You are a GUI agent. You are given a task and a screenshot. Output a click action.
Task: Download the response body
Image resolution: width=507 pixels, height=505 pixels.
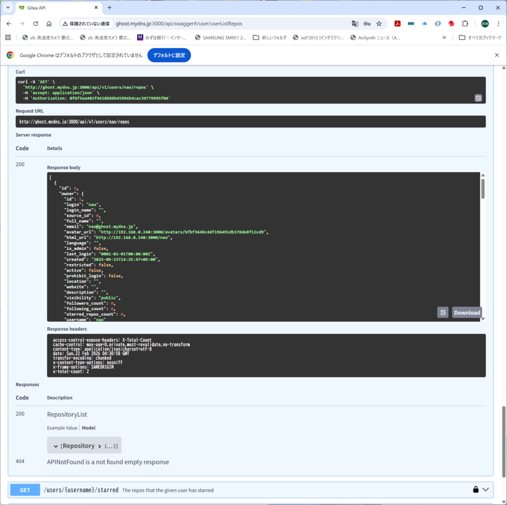[x=466, y=312]
